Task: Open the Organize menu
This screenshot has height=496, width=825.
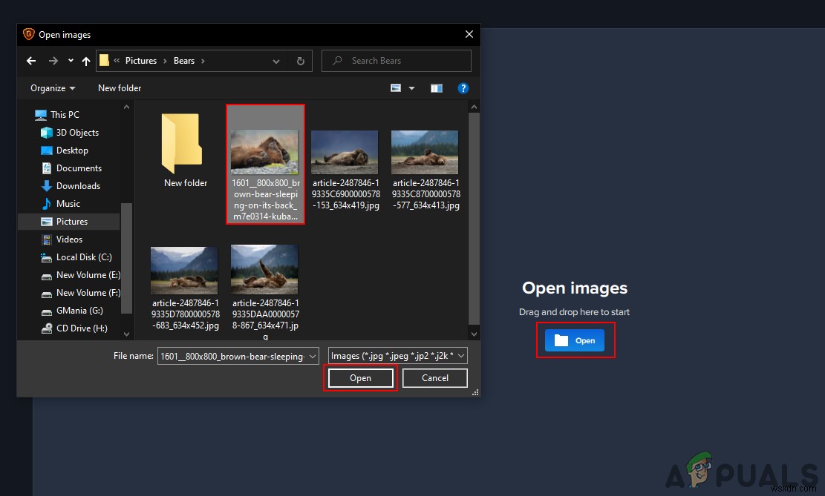Action: pyautogui.click(x=53, y=88)
